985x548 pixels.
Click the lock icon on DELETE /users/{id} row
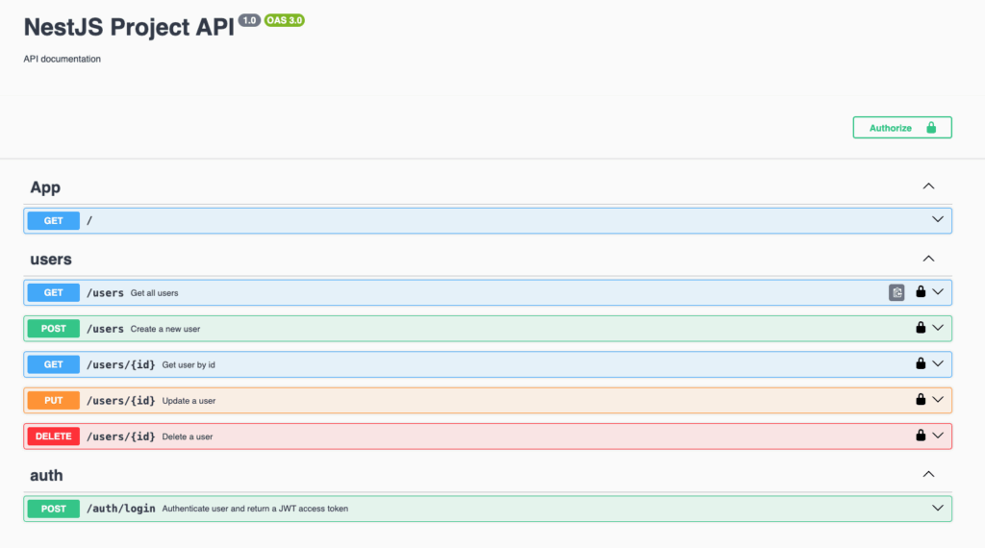(x=921, y=436)
